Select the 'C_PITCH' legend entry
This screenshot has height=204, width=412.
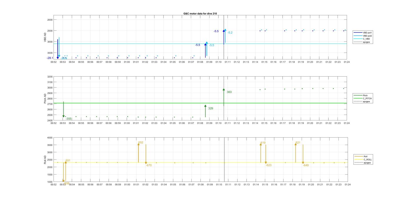tap(363, 99)
